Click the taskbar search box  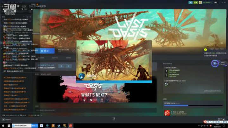pyautogui.click(x=22, y=125)
